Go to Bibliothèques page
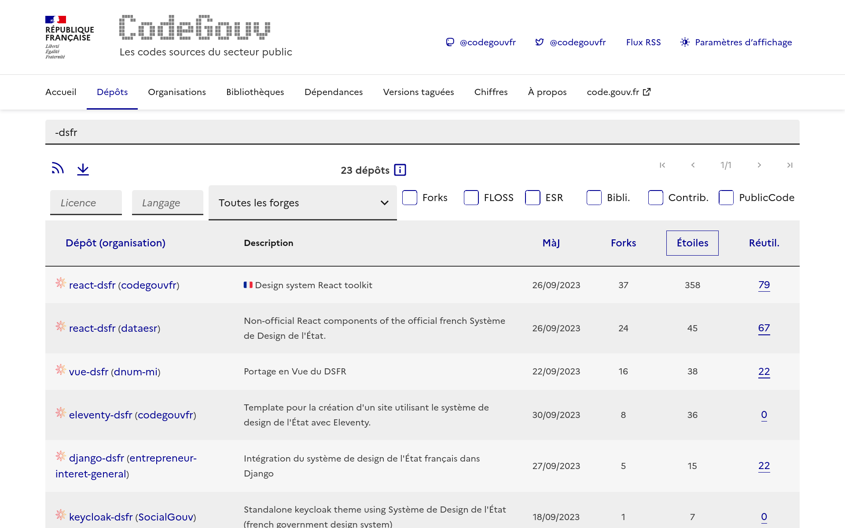845x528 pixels. 255,92
